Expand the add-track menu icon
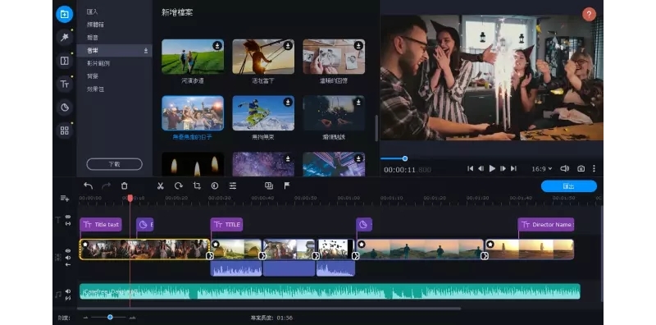Screen dimensions: 656x325 pos(65,198)
